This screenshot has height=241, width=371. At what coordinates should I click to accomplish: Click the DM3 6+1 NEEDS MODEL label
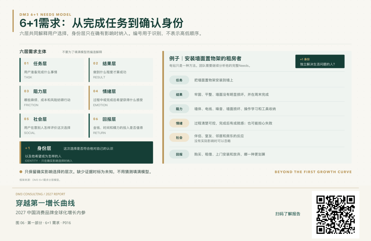coord(45,14)
